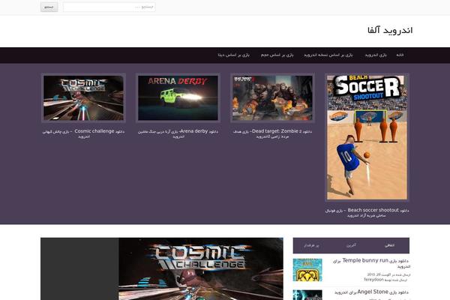This screenshot has width=450, height=300.
Task: Open Arena Derby featured thumbnail
Action: click(x=178, y=98)
